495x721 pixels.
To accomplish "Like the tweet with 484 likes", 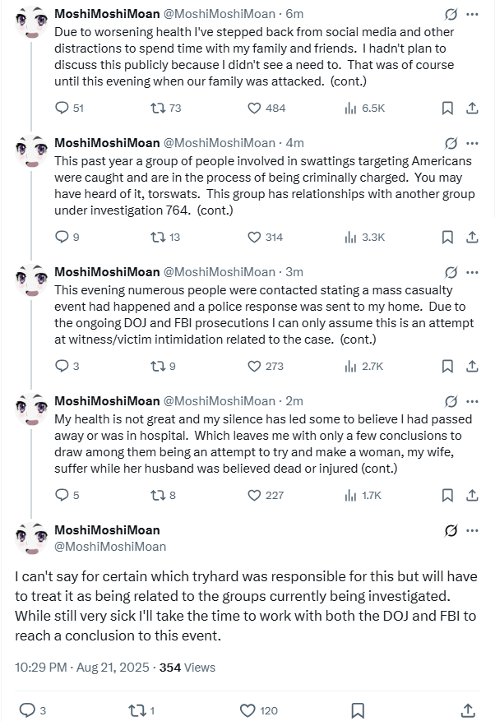I will tap(254, 108).
